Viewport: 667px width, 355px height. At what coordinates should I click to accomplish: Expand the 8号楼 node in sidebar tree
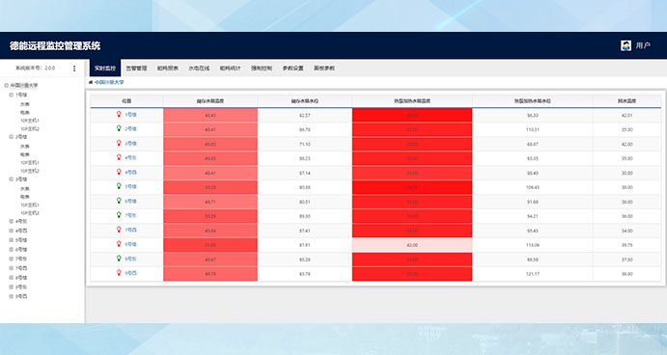point(12,278)
